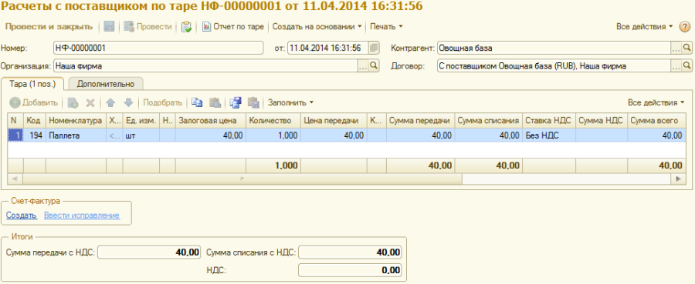Expand the Печать dropdown menu
The width and height of the screenshot is (695, 284).
coord(387,26)
